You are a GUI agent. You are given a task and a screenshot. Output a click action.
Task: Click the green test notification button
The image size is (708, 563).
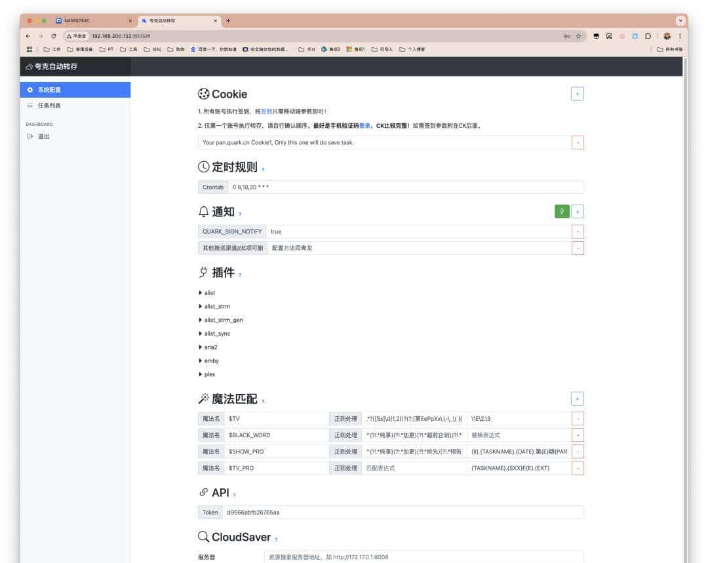(x=562, y=211)
